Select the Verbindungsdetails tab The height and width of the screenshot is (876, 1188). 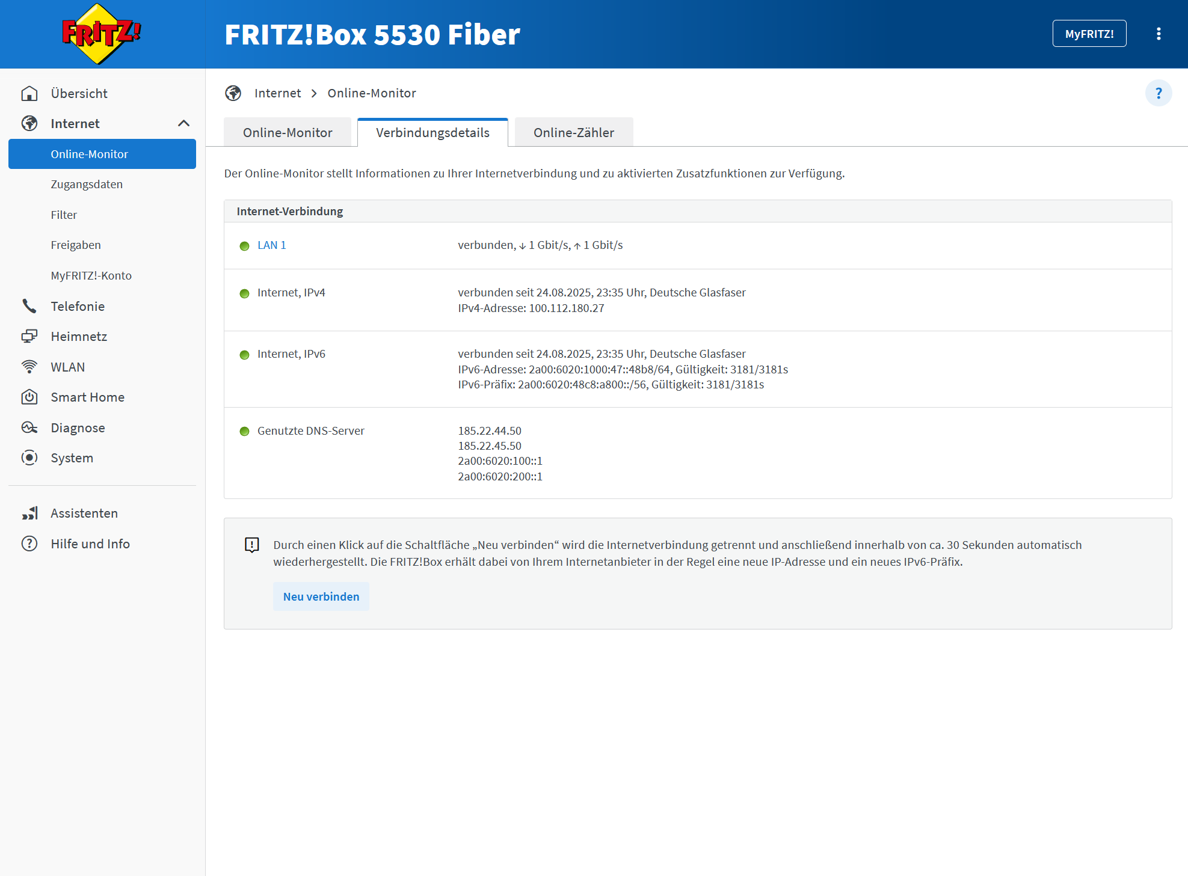(x=433, y=132)
